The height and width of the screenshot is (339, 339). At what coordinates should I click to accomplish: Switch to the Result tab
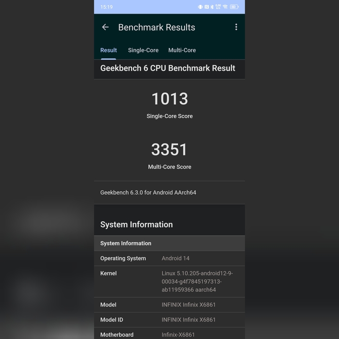click(x=108, y=50)
